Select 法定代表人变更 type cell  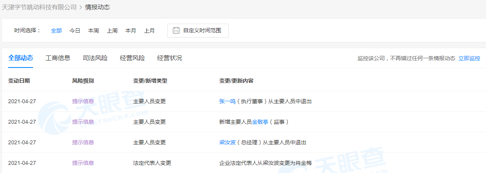point(152,163)
